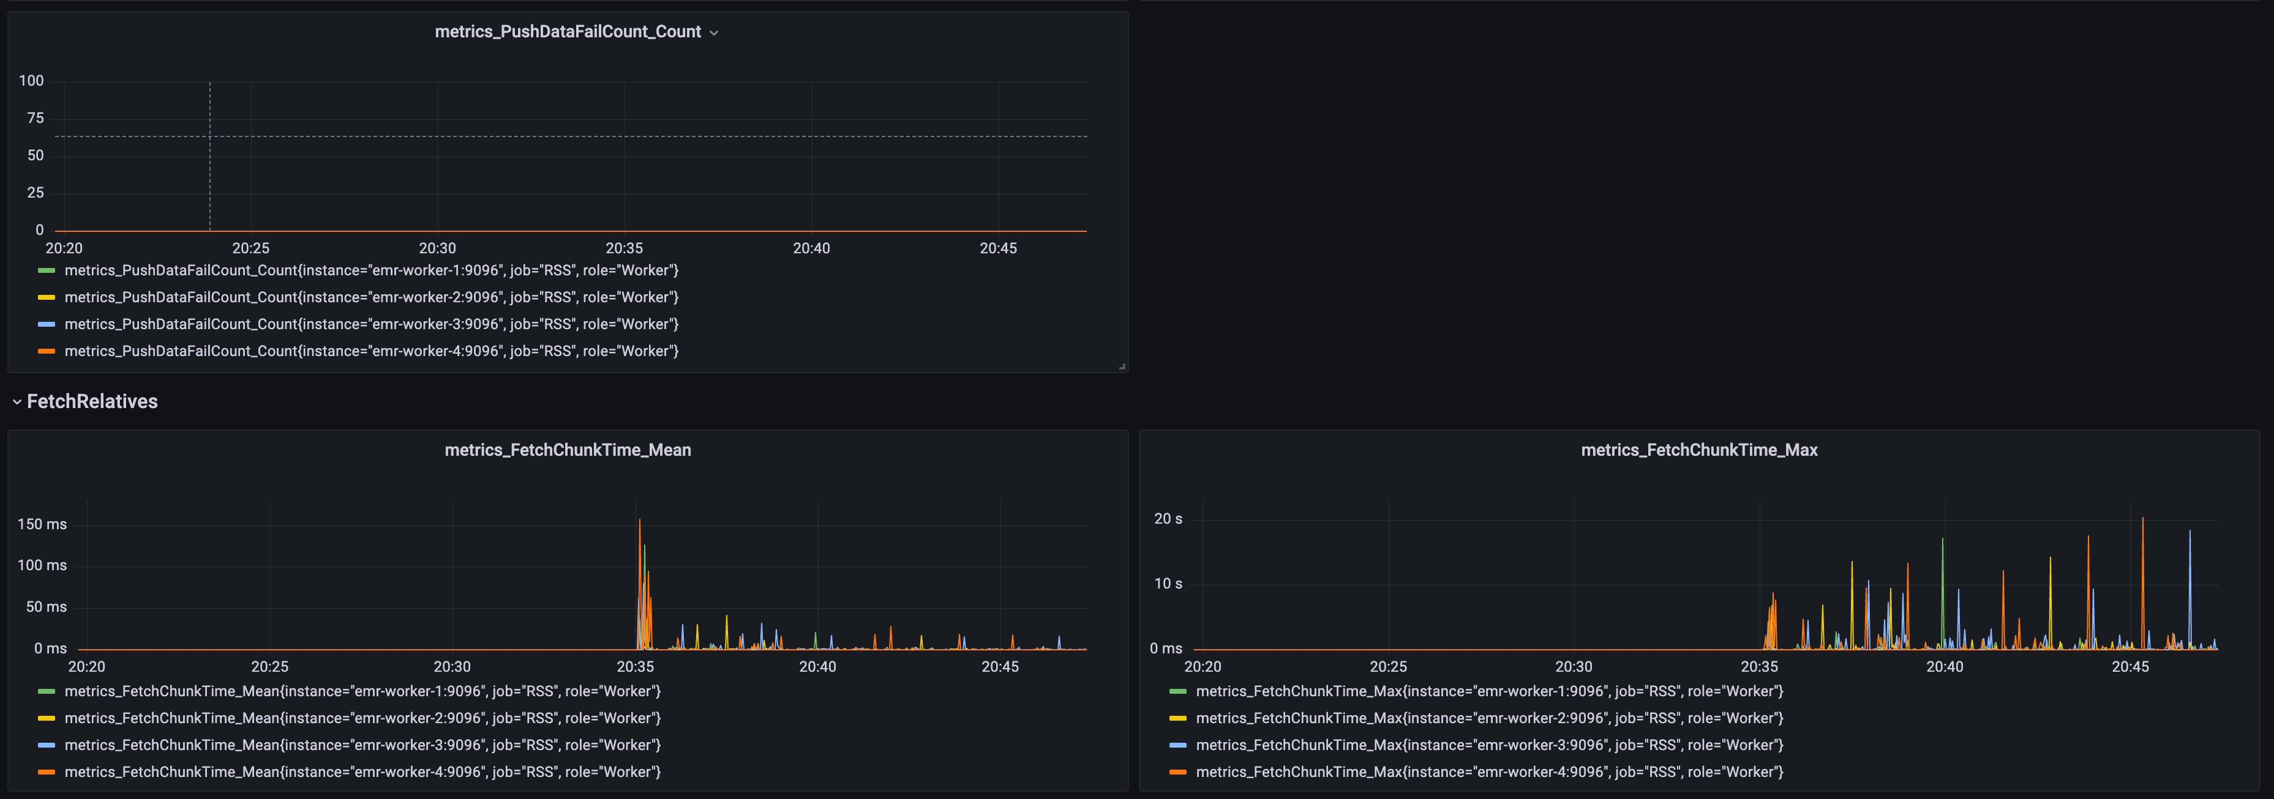Click green color swatch for PushDataFailCount emr-worker-1

(x=47, y=271)
